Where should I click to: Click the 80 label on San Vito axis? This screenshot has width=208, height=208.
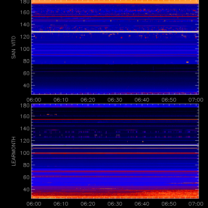pos(26,61)
